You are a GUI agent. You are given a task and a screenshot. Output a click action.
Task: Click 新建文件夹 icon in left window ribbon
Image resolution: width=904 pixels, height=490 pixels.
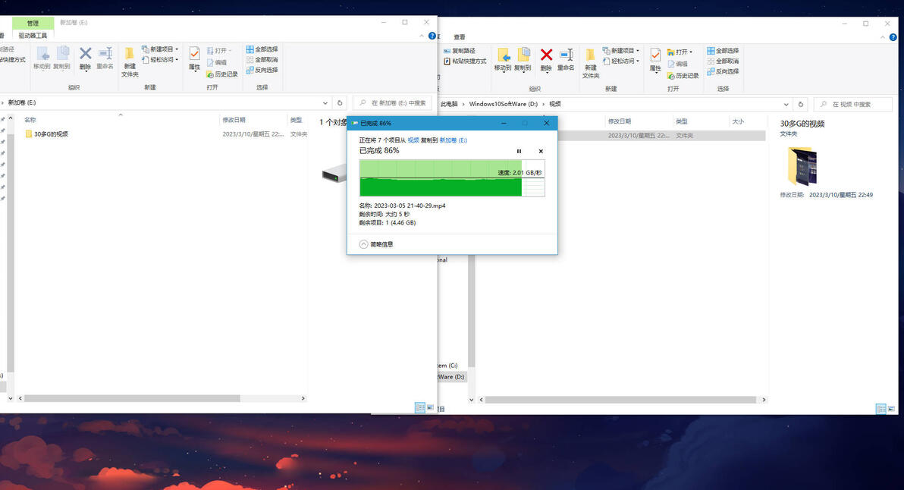tap(130, 62)
